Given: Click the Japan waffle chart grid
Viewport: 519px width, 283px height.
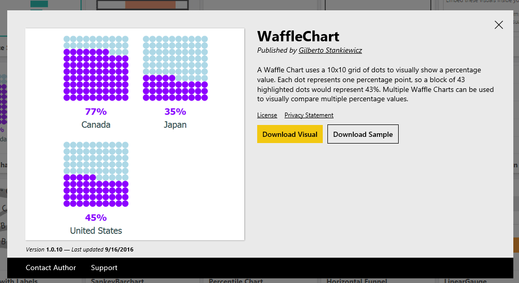Looking at the screenshot, I should (x=175, y=68).
